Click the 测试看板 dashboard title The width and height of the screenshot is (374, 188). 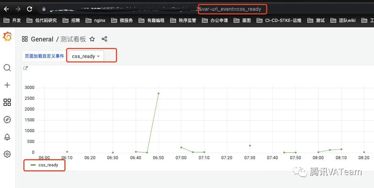73,39
